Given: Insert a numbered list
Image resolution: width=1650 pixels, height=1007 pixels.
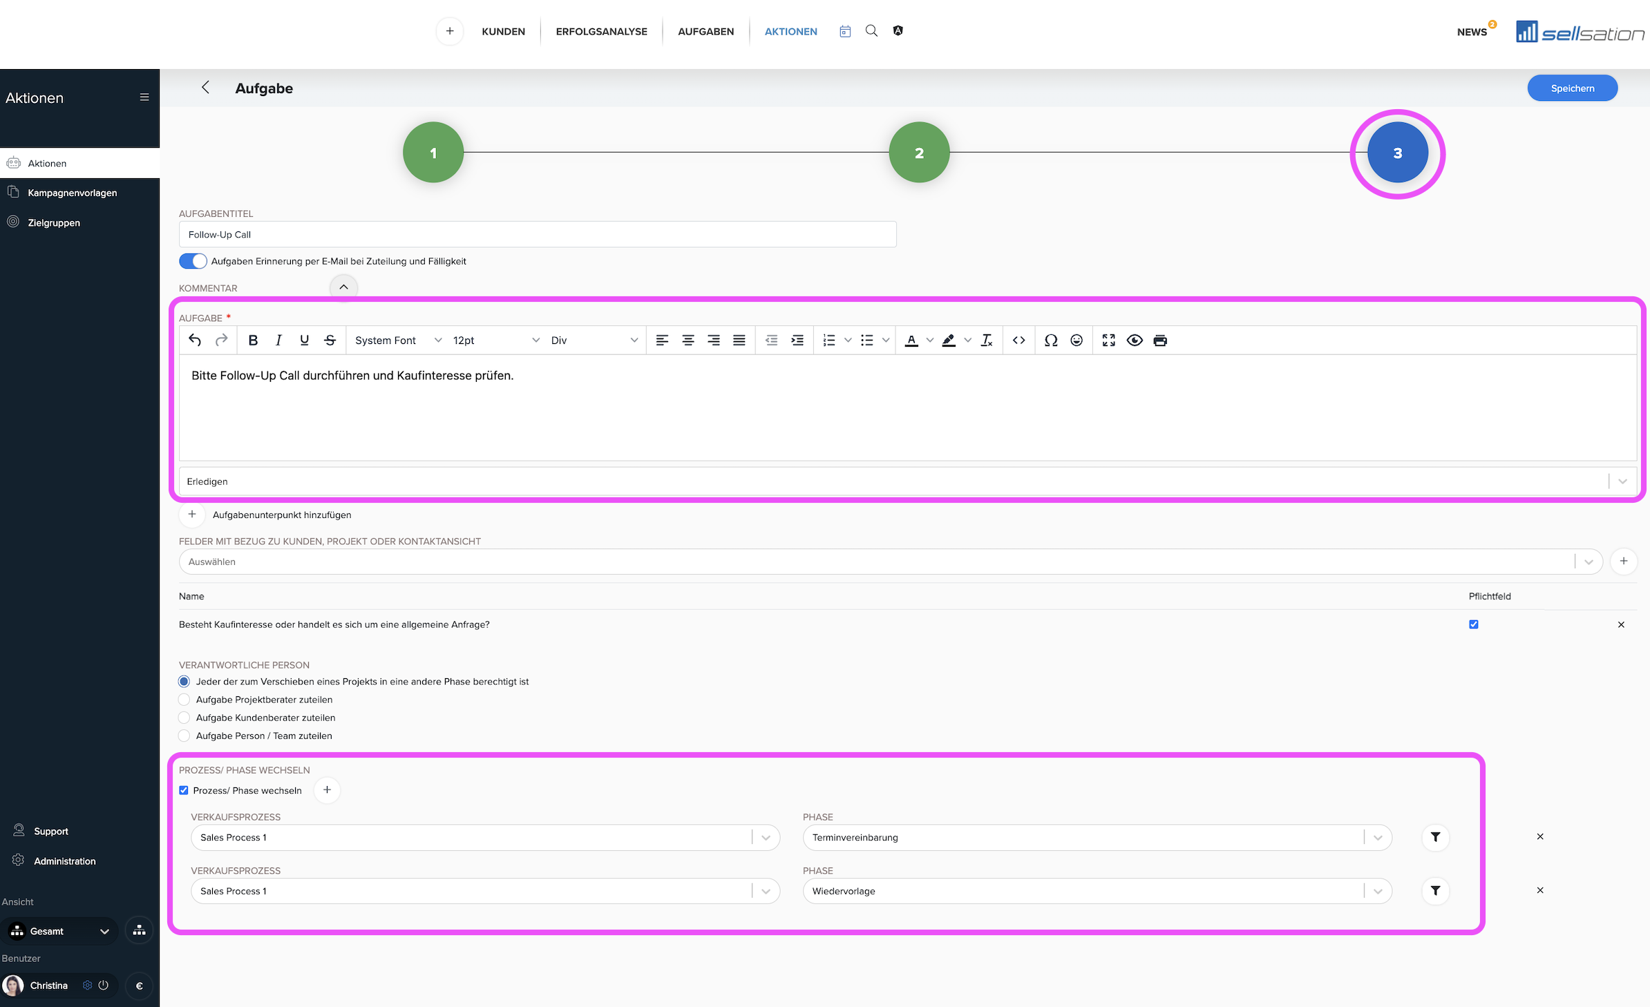Looking at the screenshot, I should 829,341.
